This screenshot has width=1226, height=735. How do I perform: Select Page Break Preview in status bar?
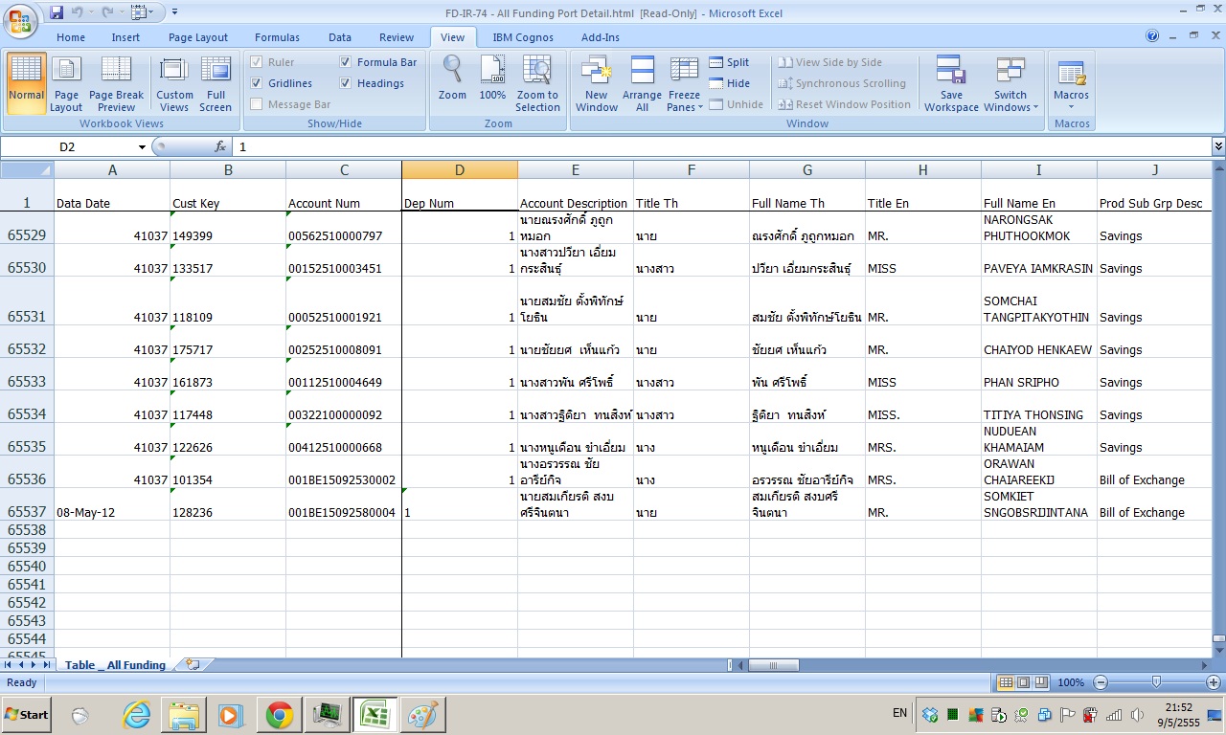1041,682
